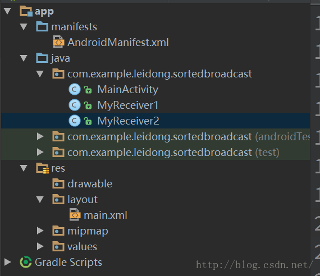This screenshot has width=320, height=276.
Task: Select the sortedbroadcast (androidTest) package
Action: coord(189,137)
